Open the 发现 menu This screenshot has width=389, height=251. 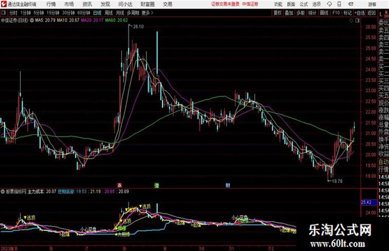105,4
